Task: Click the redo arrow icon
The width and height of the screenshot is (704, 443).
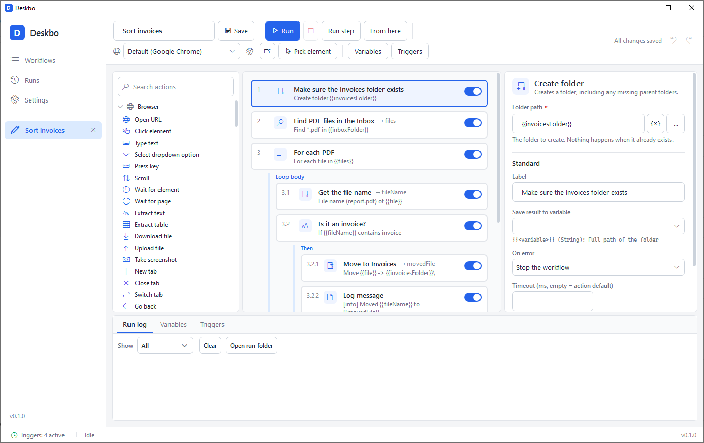Action: [x=689, y=40]
